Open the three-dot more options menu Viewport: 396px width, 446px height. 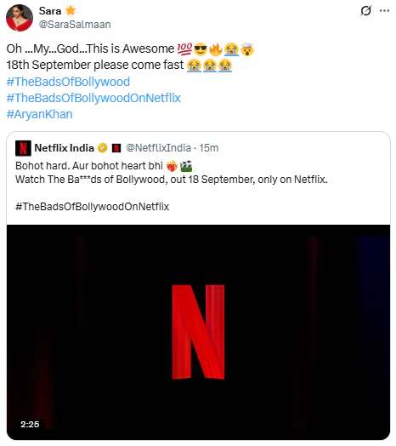pyautogui.click(x=384, y=11)
